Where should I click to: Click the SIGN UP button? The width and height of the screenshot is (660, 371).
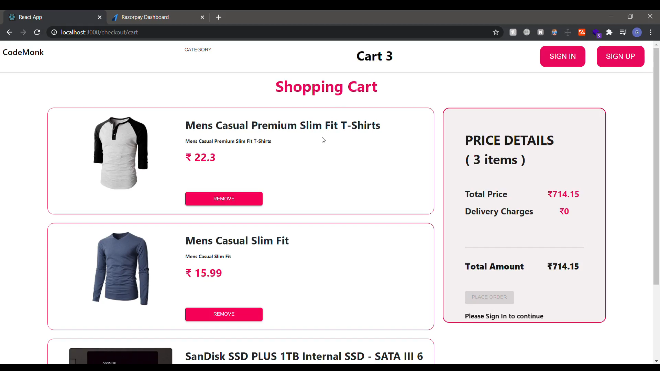click(x=620, y=56)
